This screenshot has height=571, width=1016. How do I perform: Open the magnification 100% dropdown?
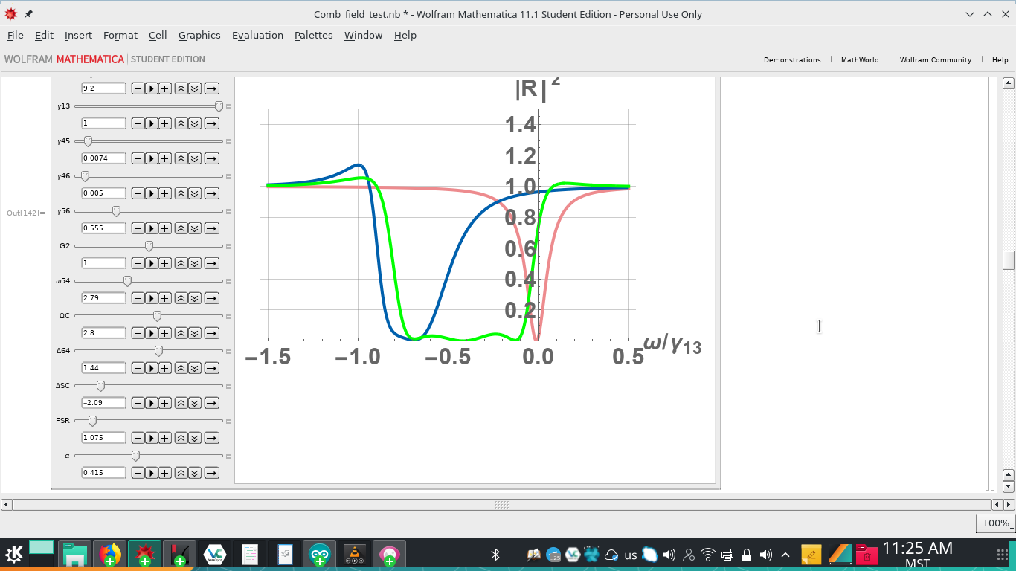coord(995,523)
